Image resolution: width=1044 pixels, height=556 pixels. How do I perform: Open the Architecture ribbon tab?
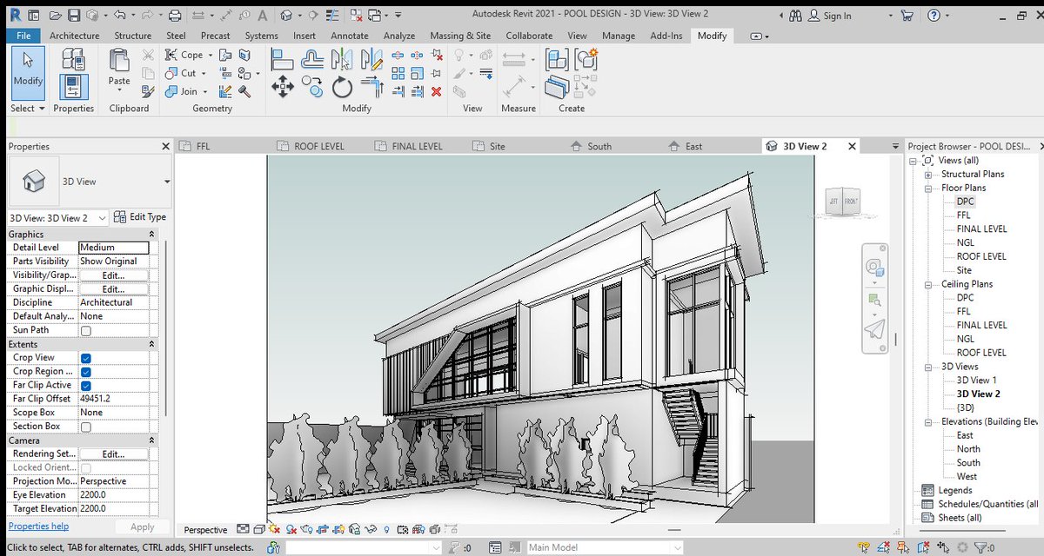[x=74, y=36]
